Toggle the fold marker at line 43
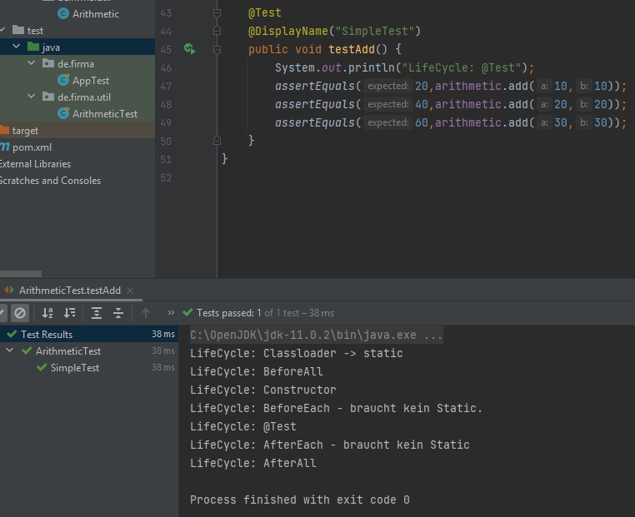635x517 pixels. click(217, 13)
